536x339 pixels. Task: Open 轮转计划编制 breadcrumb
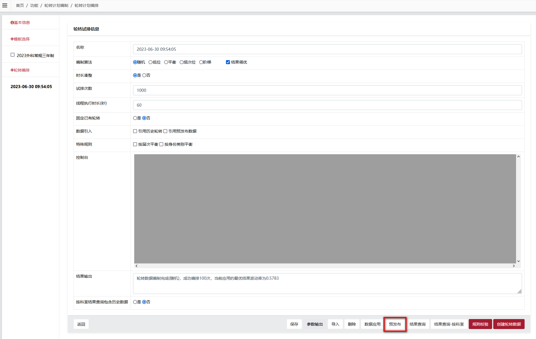click(56, 5)
